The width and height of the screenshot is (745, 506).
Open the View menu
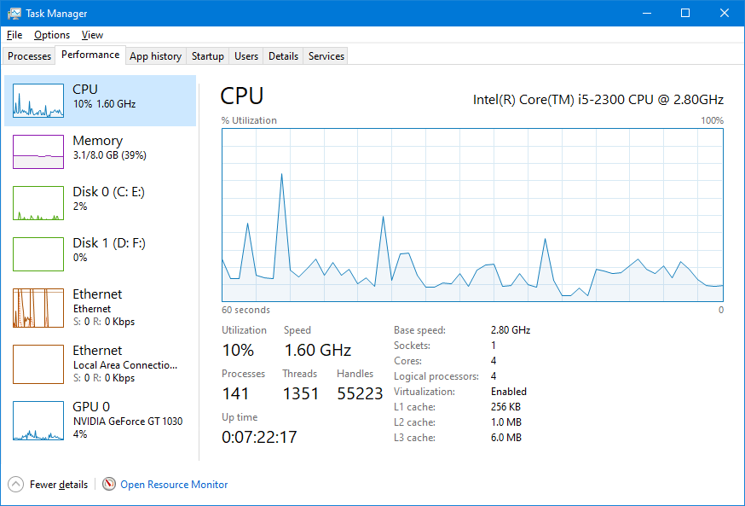click(x=92, y=35)
